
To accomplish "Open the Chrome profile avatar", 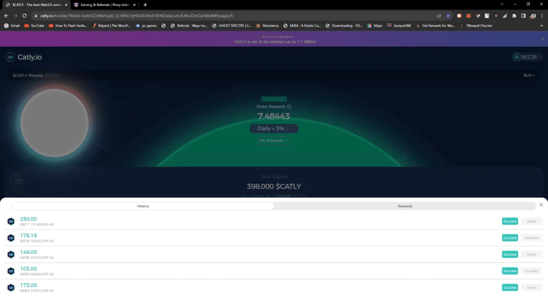I will [x=533, y=16].
